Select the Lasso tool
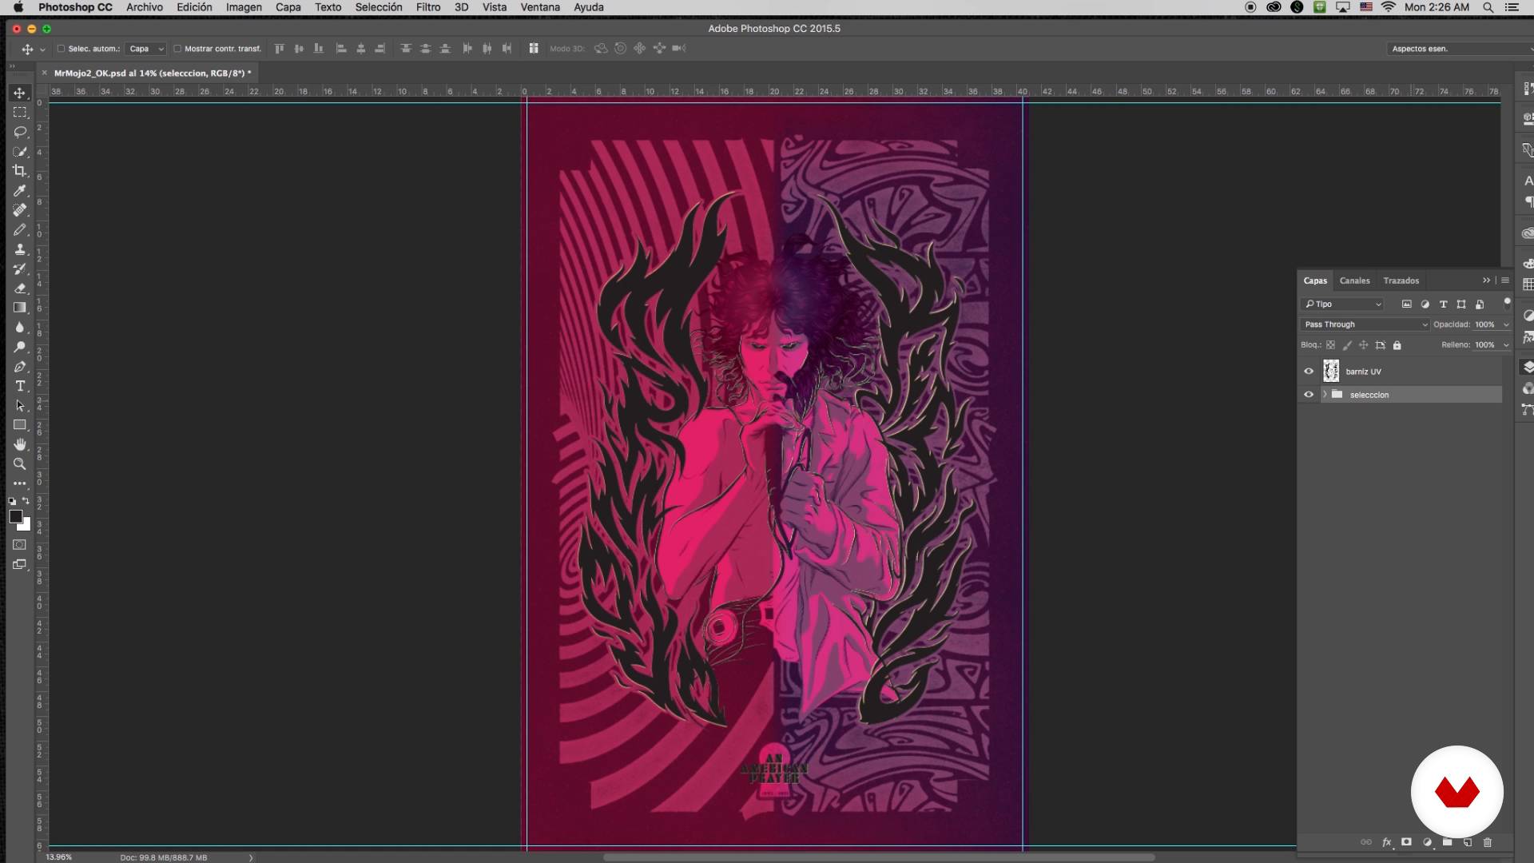This screenshot has height=863, width=1534. tap(20, 132)
